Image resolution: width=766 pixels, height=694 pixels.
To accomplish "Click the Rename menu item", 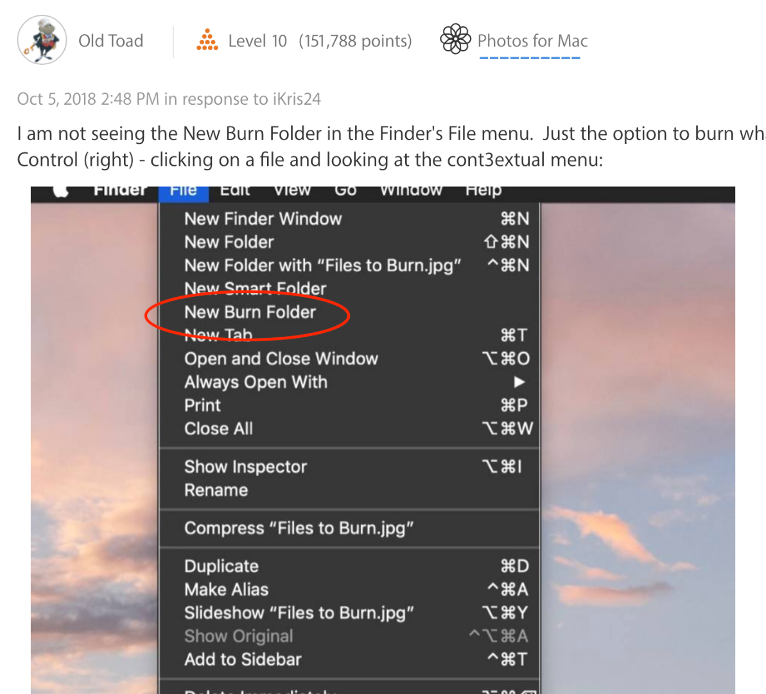I will pos(216,490).
